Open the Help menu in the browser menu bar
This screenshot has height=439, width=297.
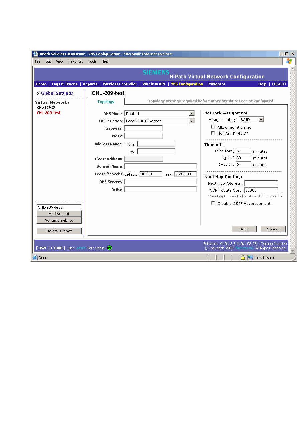[105, 61]
